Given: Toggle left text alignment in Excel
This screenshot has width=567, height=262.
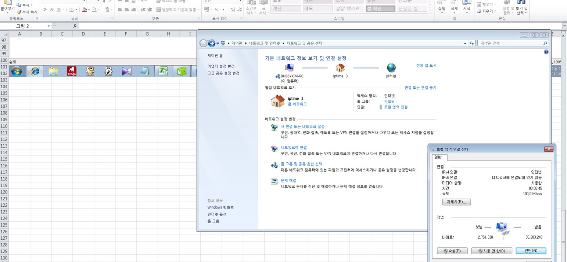Looking at the screenshot, I should pos(120,10).
